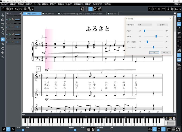Toggle the stop button in transport bar
This screenshot has height=132, width=182.
tap(8, 129)
